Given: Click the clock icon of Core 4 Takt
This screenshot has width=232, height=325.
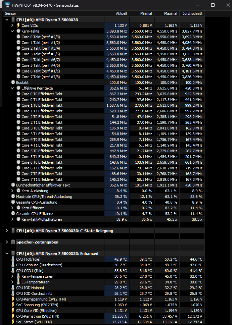Looking at the screenshot, I should 18,59.
